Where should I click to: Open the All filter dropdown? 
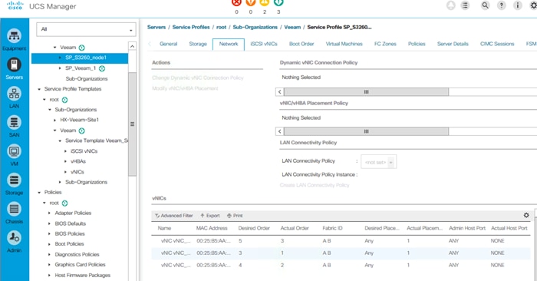point(86,29)
